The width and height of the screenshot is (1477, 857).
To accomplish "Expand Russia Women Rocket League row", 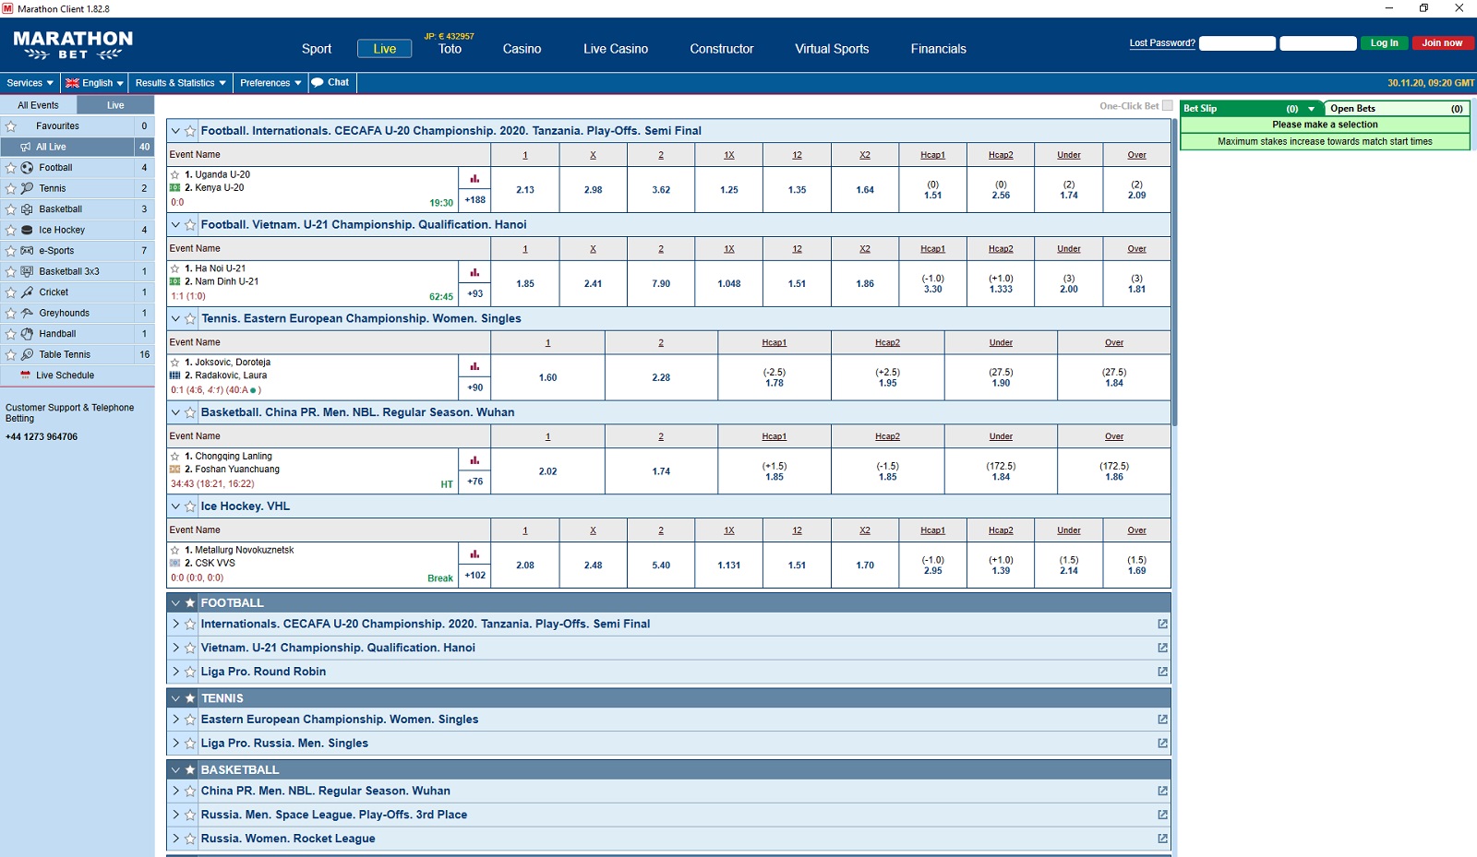I will click(175, 839).
